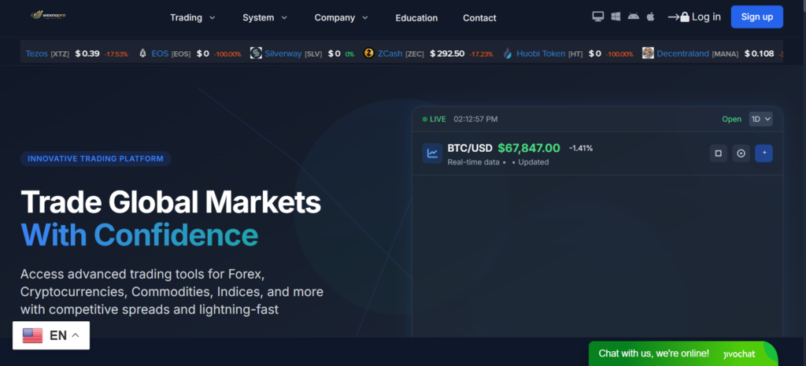Image resolution: width=806 pixels, height=366 pixels.
Task: Expand the System menu
Action: [264, 17]
